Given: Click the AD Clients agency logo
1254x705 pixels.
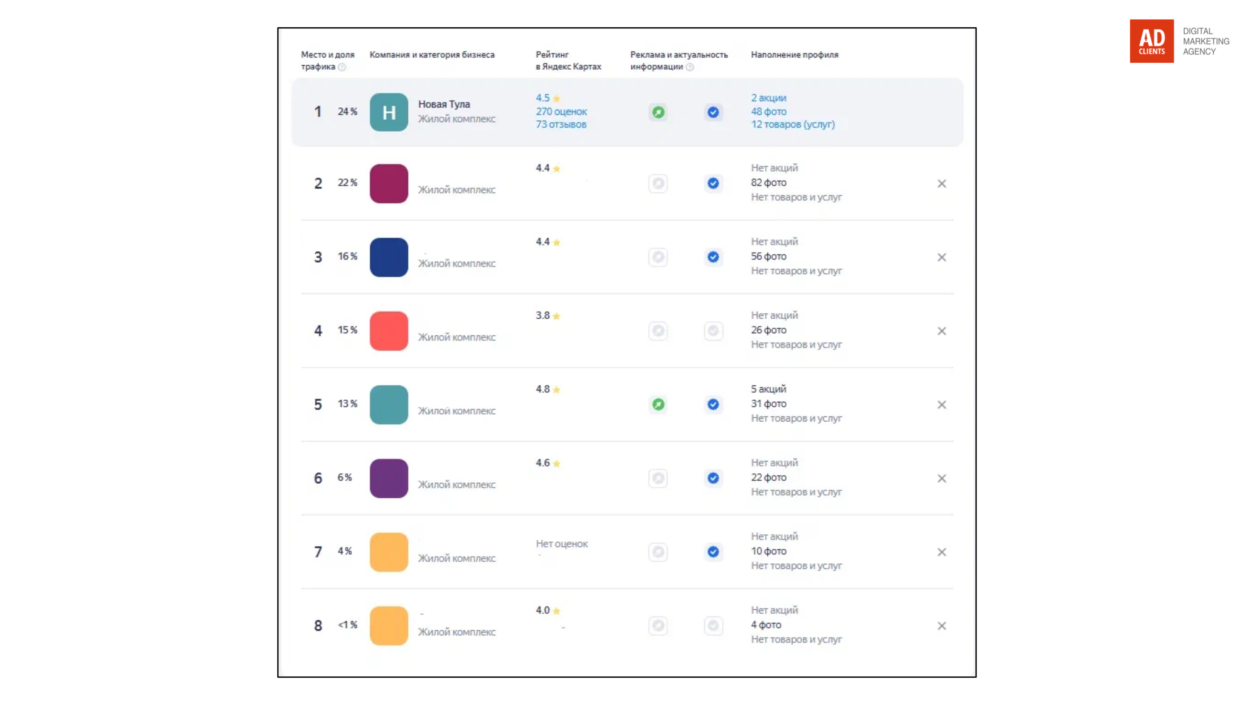Looking at the screenshot, I should pyautogui.click(x=1151, y=41).
